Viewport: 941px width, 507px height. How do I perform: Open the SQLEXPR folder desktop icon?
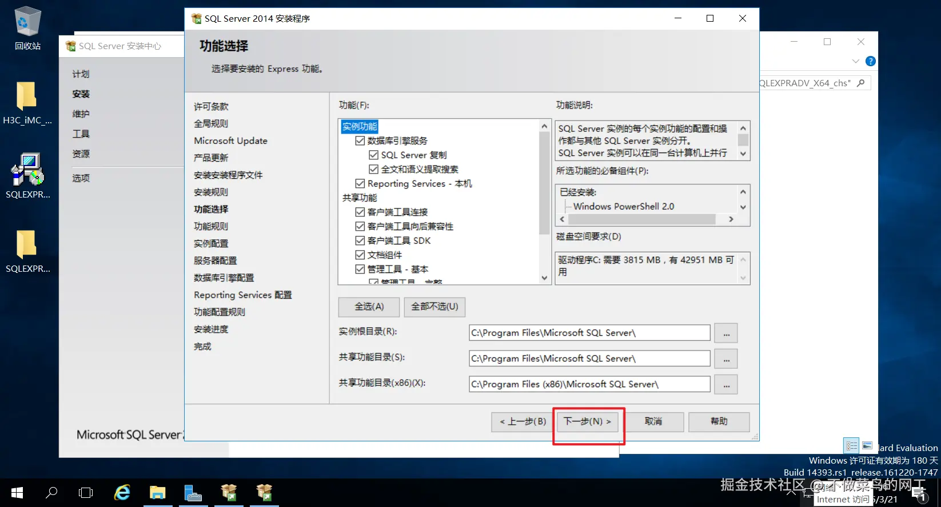(x=27, y=251)
